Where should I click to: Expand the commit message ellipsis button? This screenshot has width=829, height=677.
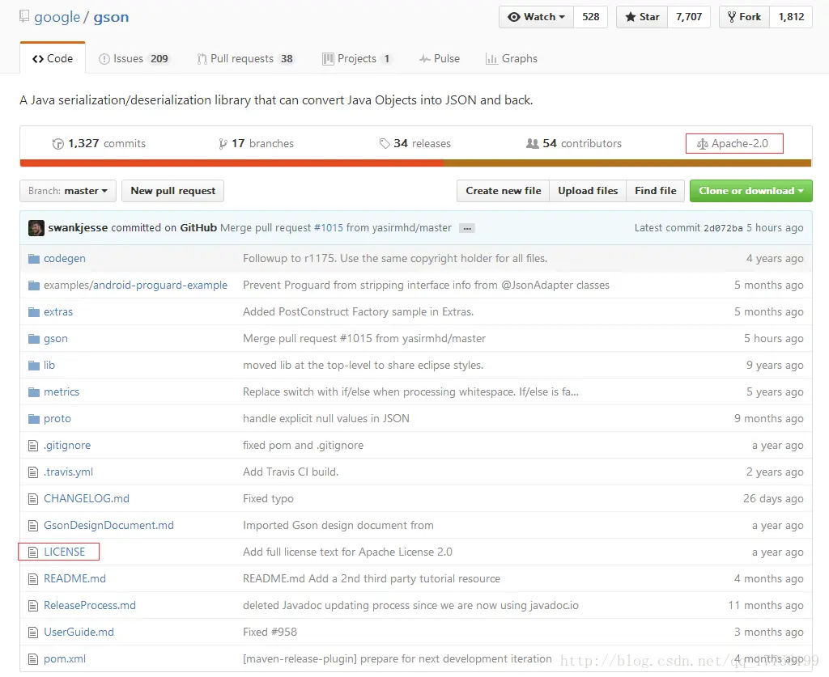(x=467, y=228)
